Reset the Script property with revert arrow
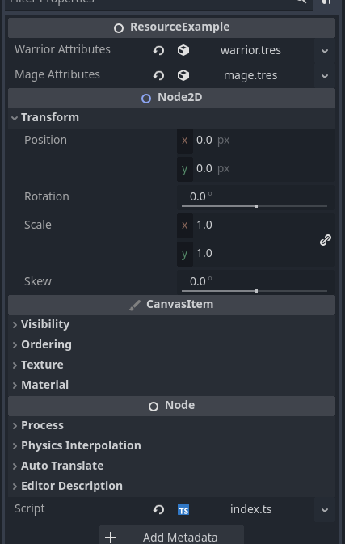 click(x=158, y=510)
